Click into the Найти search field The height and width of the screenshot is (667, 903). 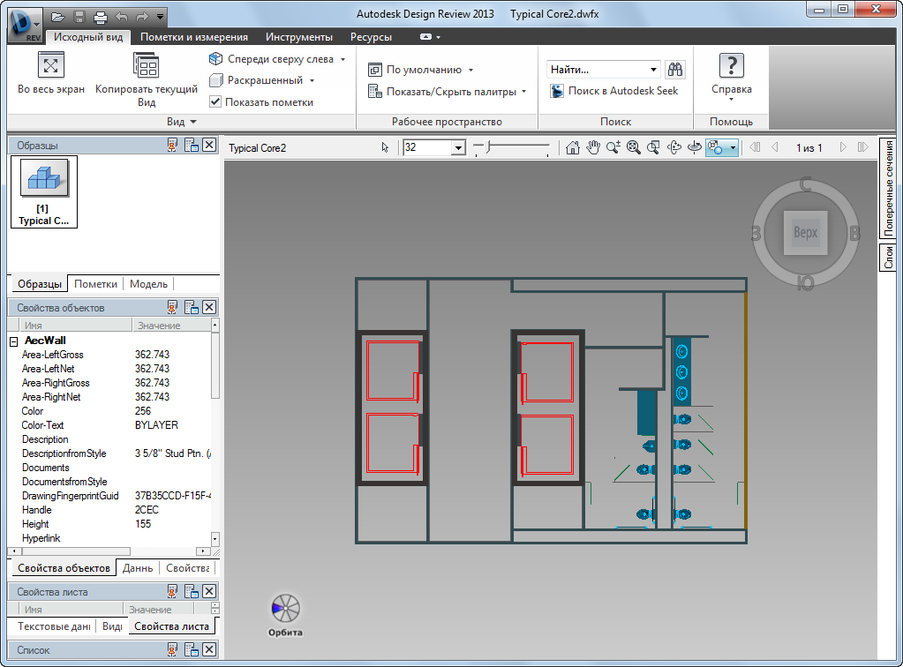597,70
